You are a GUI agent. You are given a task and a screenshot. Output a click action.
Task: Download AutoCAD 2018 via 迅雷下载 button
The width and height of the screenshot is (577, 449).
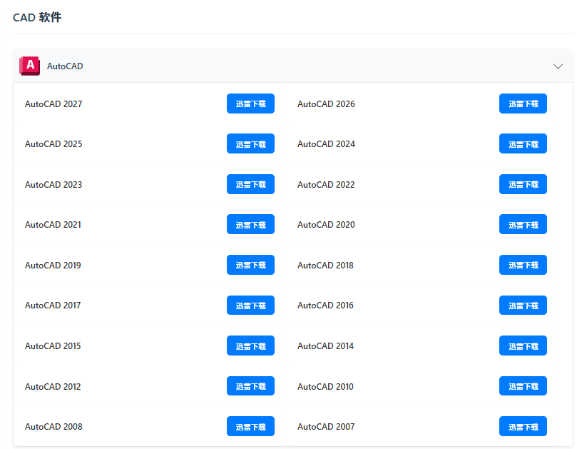523,265
